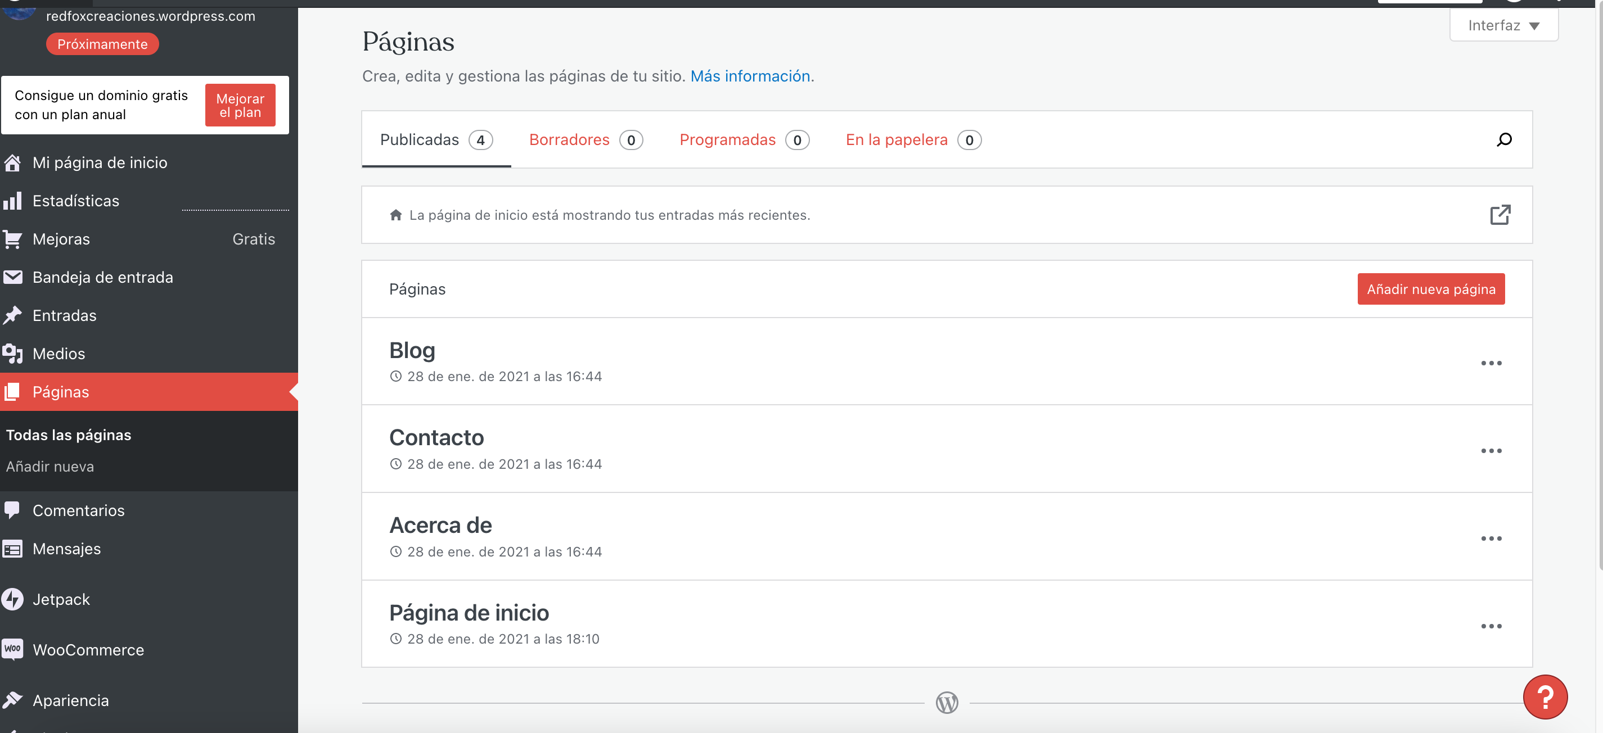1603x733 pixels.
Task: Open the Blog page title
Action: coord(412,350)
